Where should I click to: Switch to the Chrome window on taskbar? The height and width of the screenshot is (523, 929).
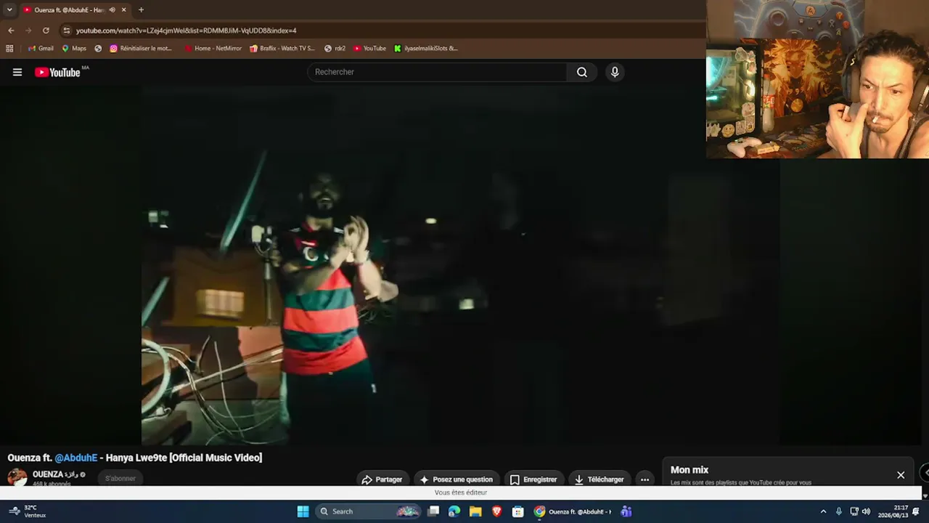pos(573,511)
